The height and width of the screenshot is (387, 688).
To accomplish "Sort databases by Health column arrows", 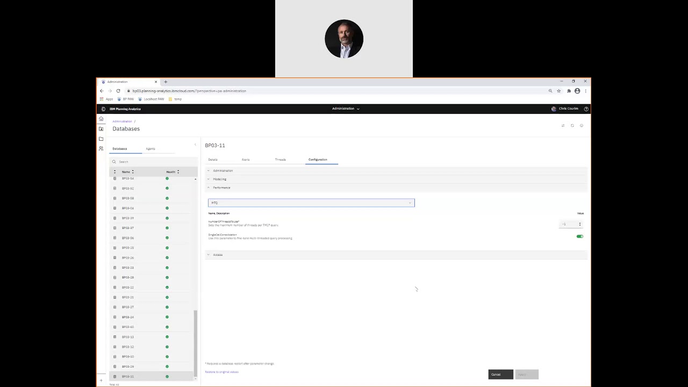I will pos(178,171).
